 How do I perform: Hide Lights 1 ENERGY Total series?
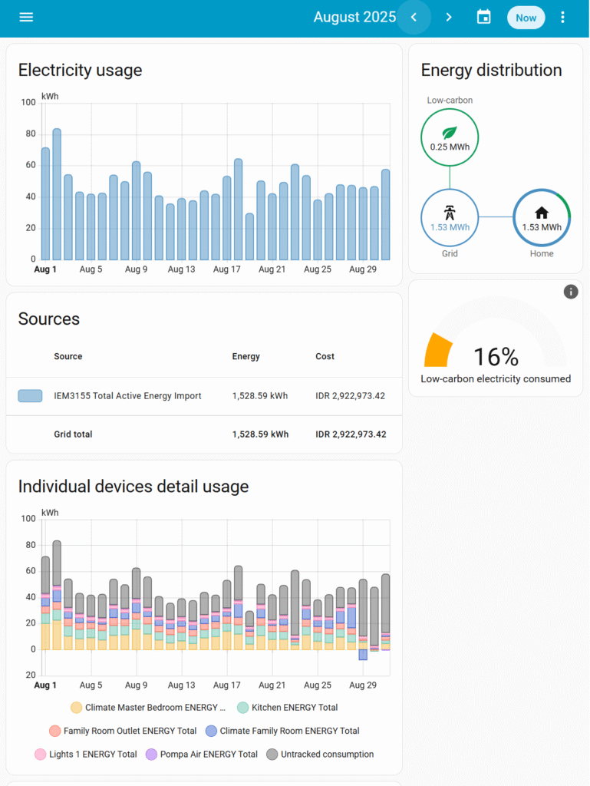(x=86, y=755)
